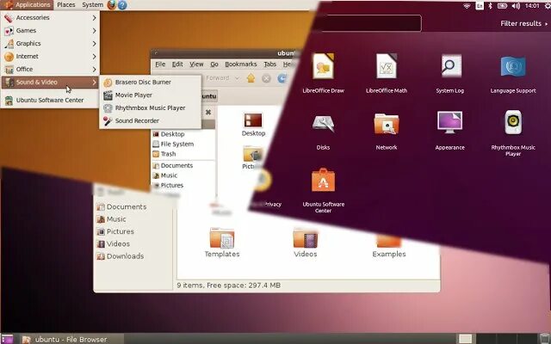
Task: Open the Tabs menu in file browser
Action: (x=269, y=64)
